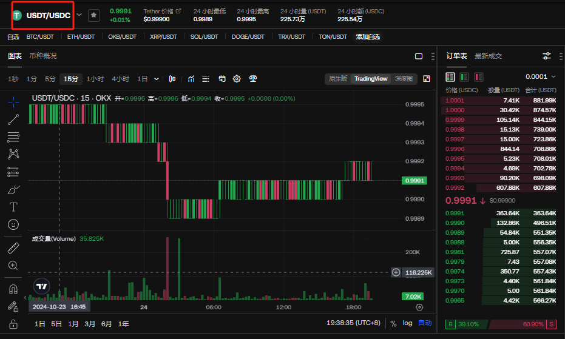Screen dimensions: 565x339
Task: Switch chart to 深度图 mode
Action: point(404,79)
